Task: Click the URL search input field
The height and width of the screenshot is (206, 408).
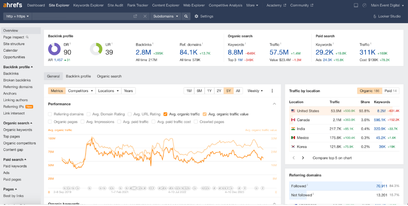Action: pyautogui.click(x=82, y=16)
